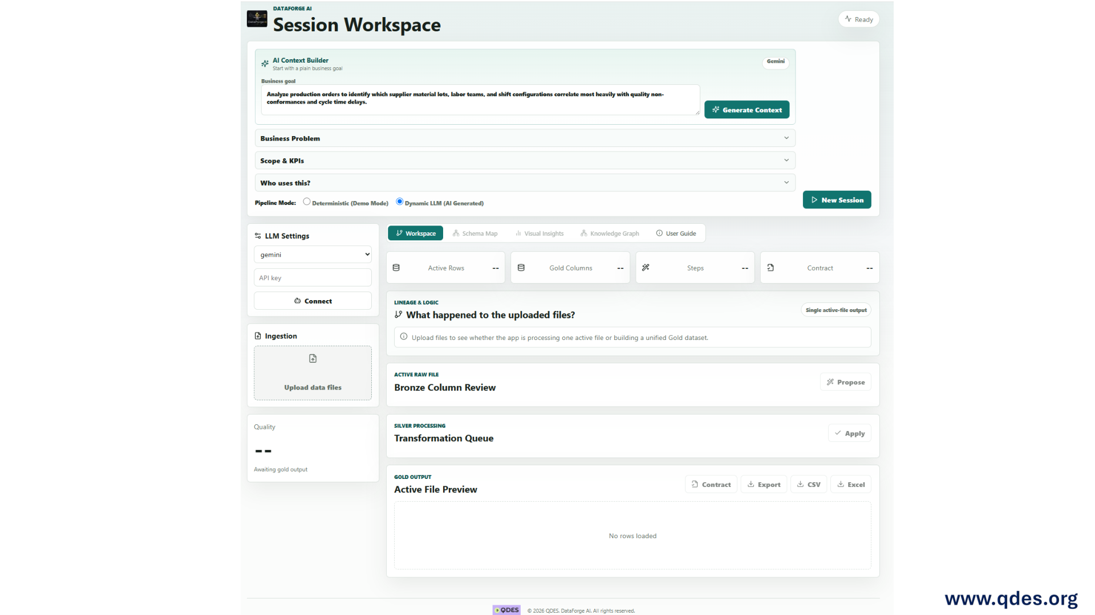Open the User Guide tab

point(676,233)
